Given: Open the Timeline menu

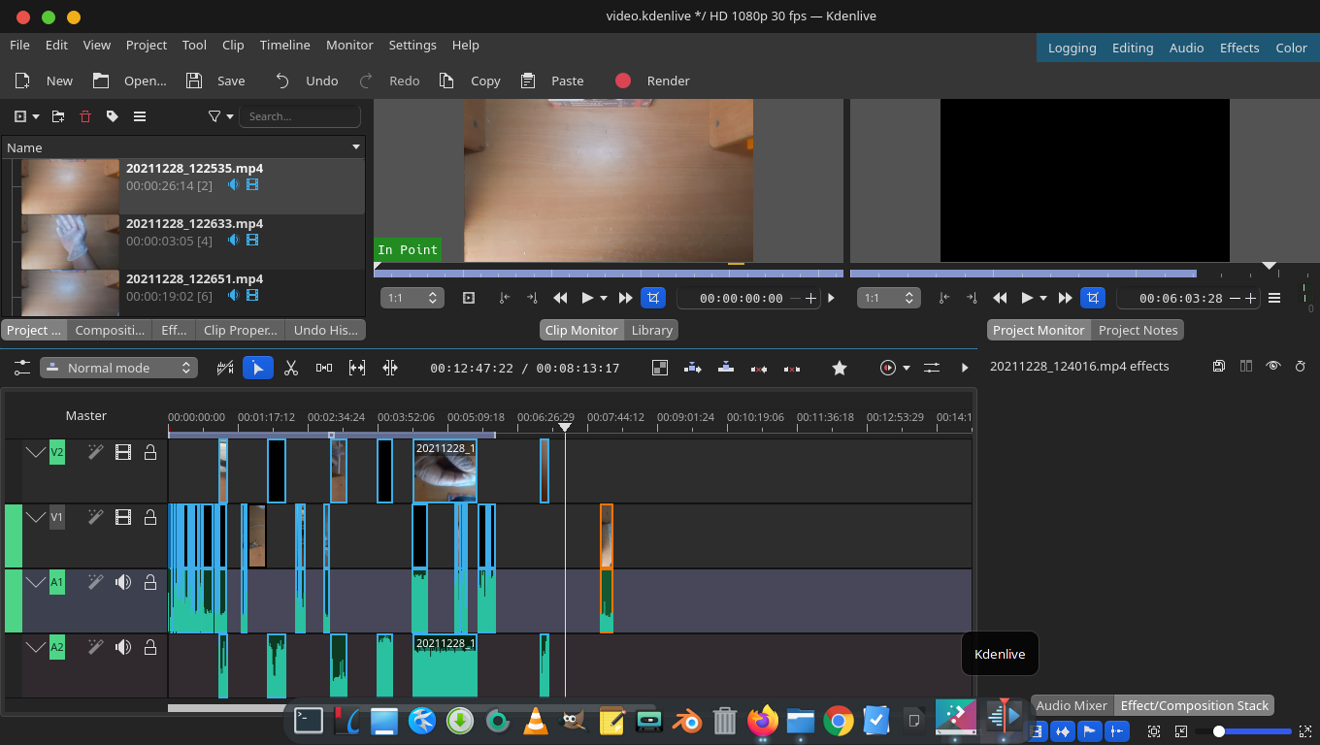Looking at the screenshot, I should pos(284,45).
